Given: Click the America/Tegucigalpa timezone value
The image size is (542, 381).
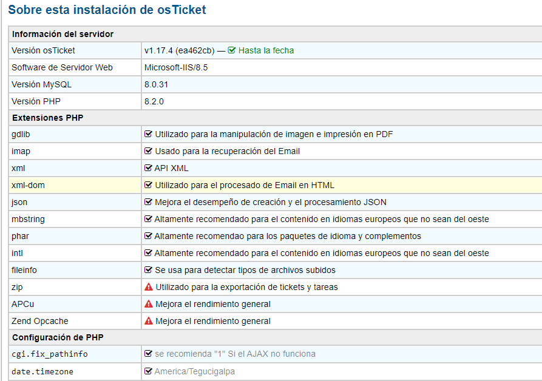Looking at the screenshot, I should [194, 371].
